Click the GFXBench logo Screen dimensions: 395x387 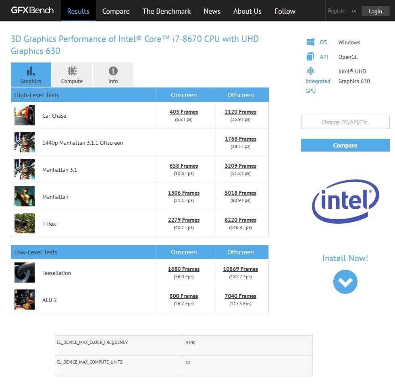32,10
